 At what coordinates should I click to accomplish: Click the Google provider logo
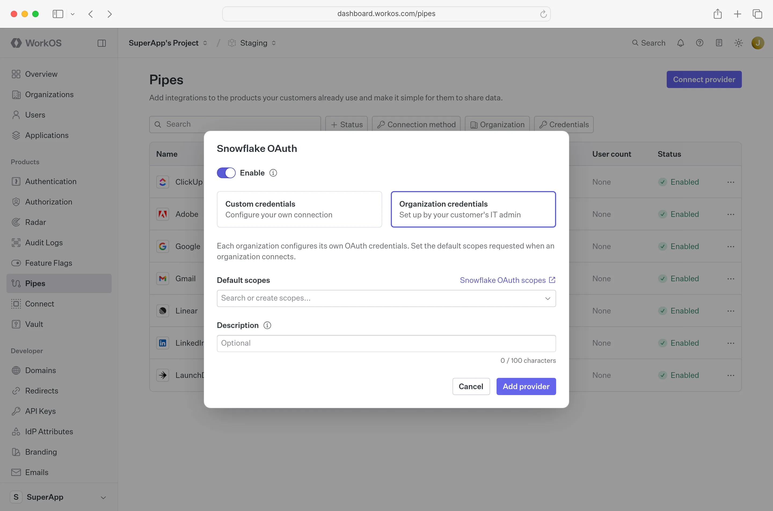(163, 246)
